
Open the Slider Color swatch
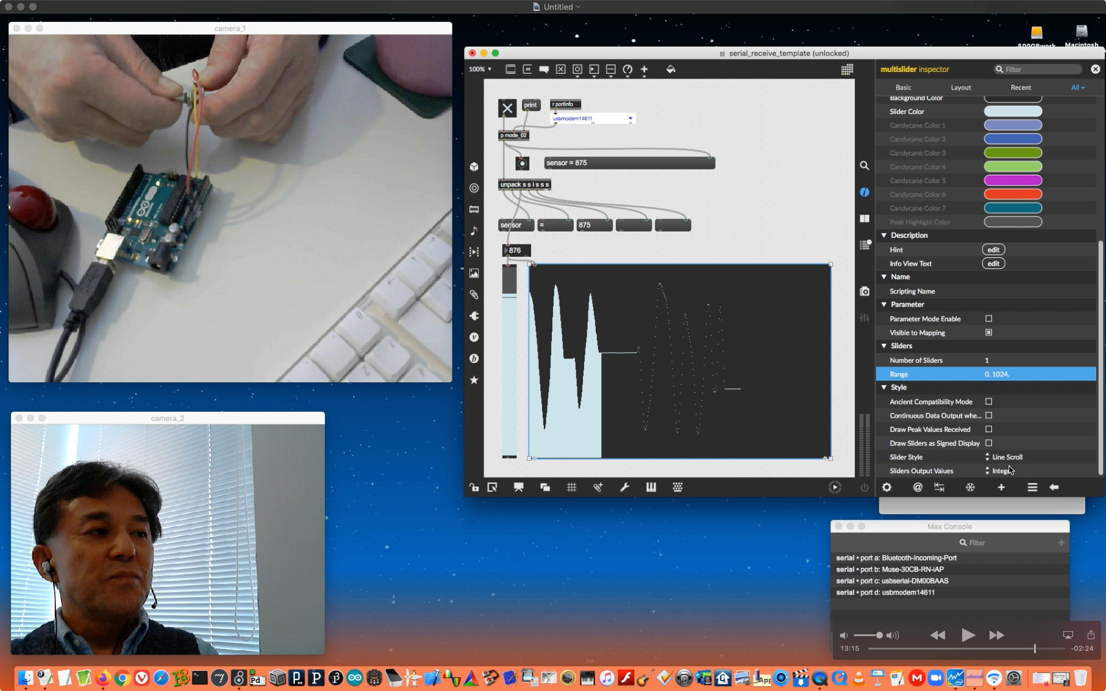[1013, 112]
